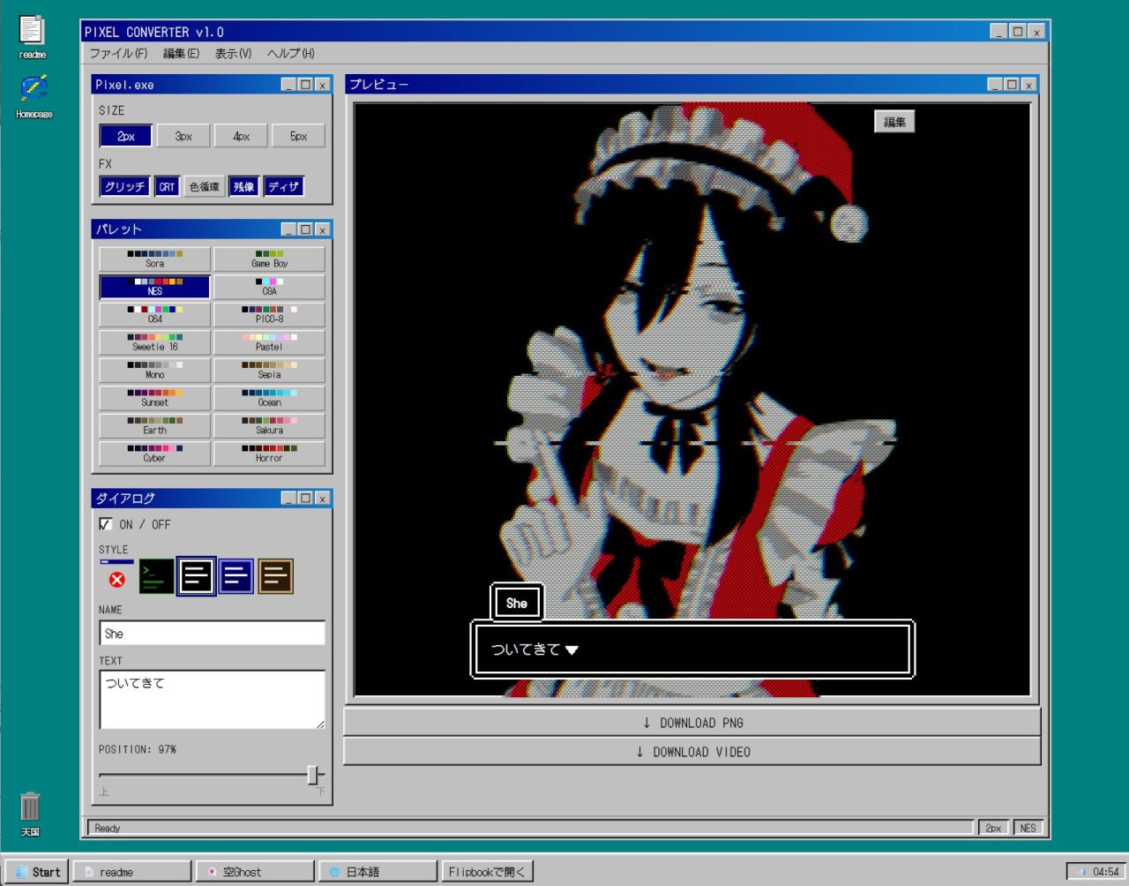The image size is (1129, 886).
Task: Apply the Game Boy color palette
Action: click(269, 259)
